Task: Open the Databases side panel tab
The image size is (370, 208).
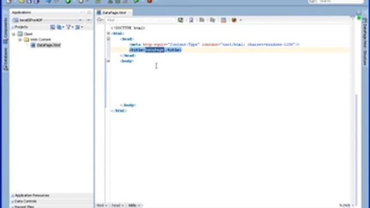Action: coord(5,59)
